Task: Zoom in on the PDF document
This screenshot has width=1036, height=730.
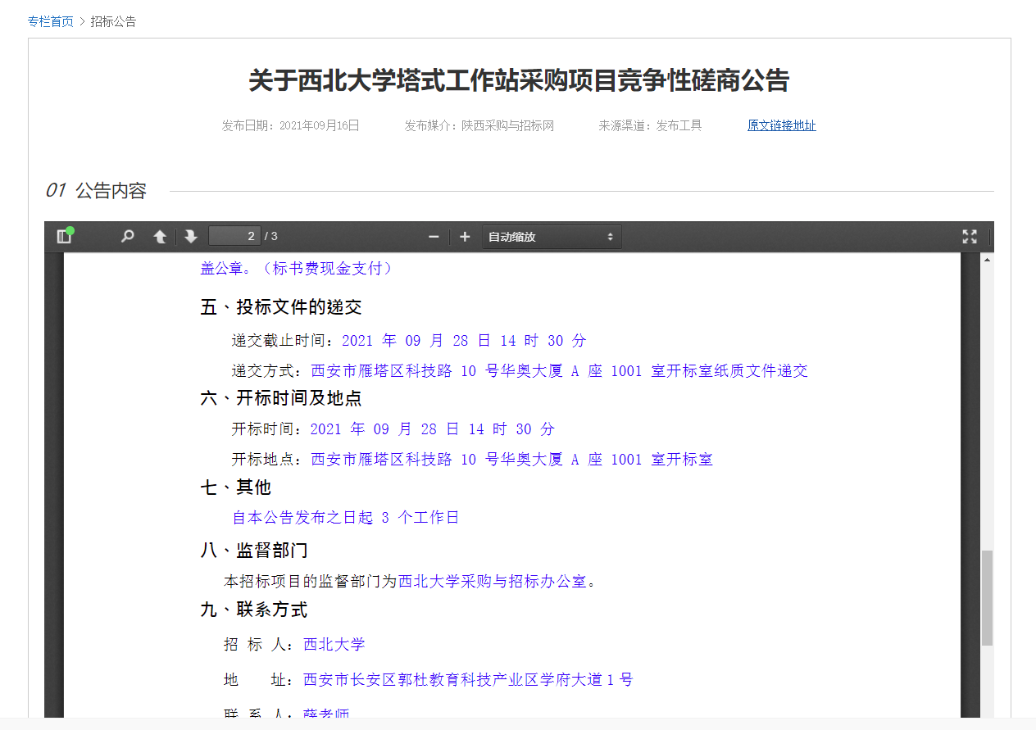Action: tap(465, 237)
